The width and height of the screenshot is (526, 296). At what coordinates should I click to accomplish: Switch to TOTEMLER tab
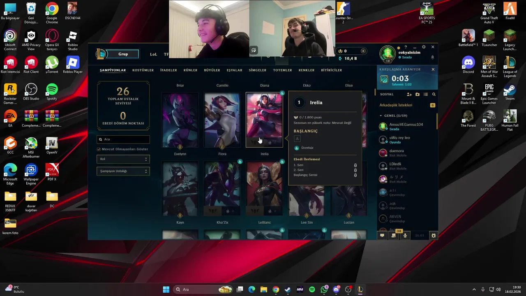[282, 70]
